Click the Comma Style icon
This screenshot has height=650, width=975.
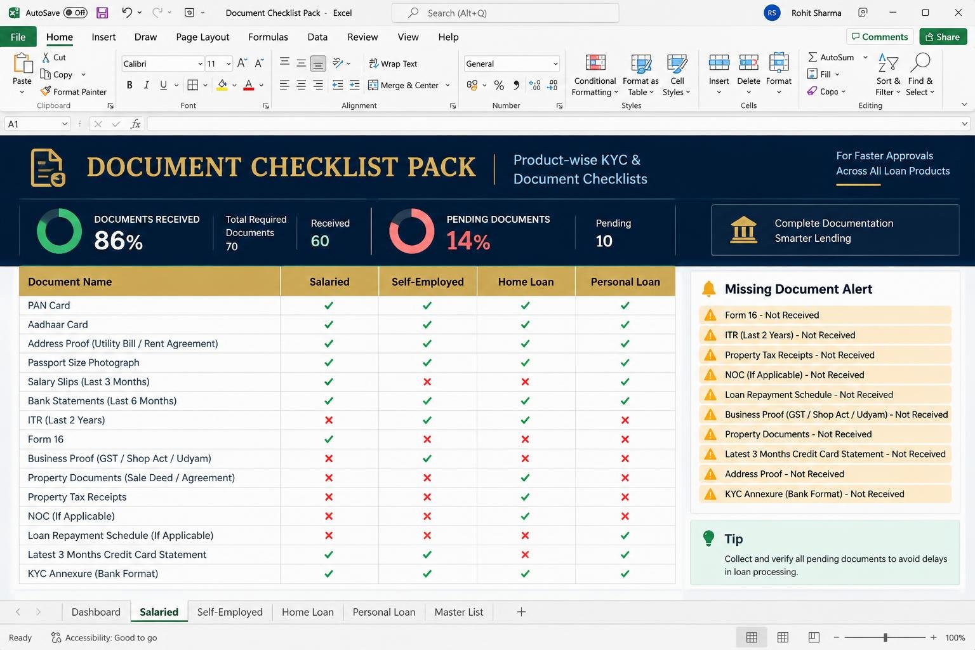coord(516,85)
